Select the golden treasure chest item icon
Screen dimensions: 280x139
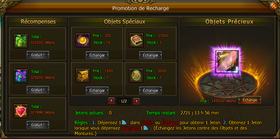tap(83, 75)
